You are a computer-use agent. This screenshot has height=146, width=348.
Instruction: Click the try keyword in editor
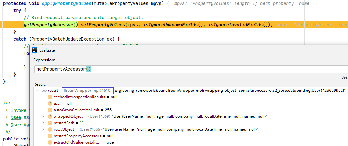[17, 10]
